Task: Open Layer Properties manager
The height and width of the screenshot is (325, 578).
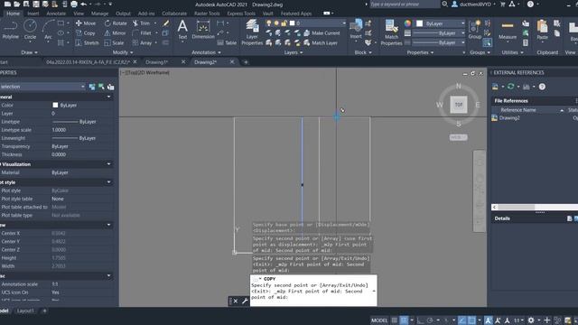Action: [x=252, y=32]
